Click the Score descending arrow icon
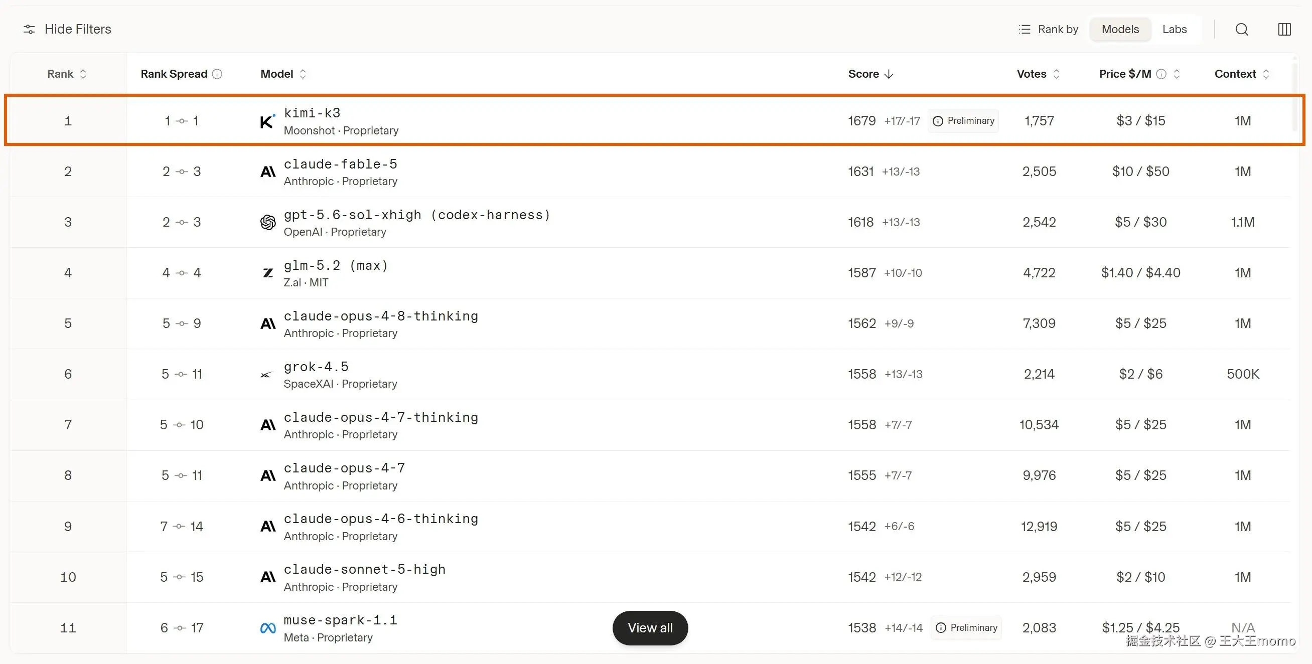Screen dimensions: 1312x664 (889, 74)
